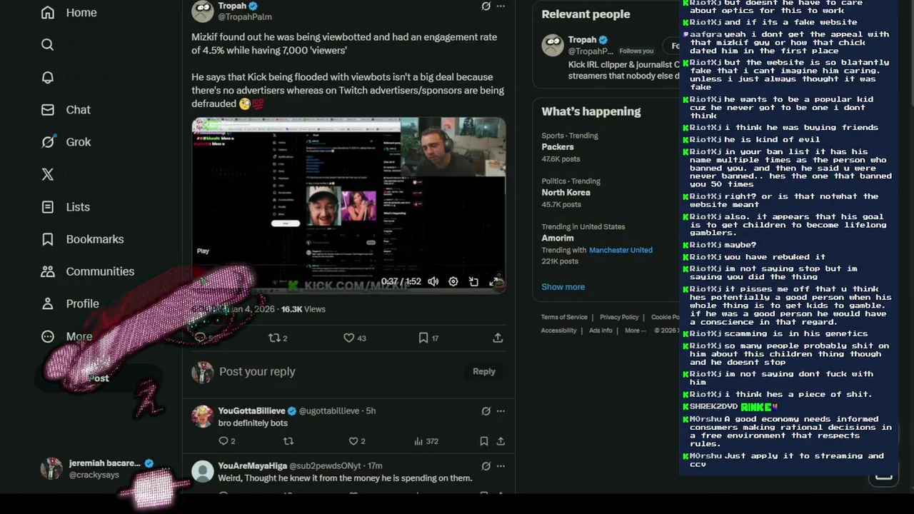Open the more options dots on Tropah's post
This screenshot has width=914, height=514.
tap(501, 6)
